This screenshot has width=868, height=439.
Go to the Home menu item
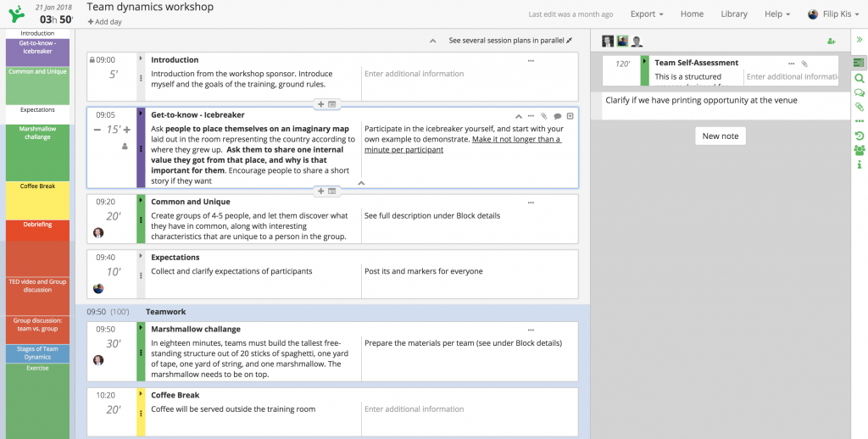coord(692,14)
